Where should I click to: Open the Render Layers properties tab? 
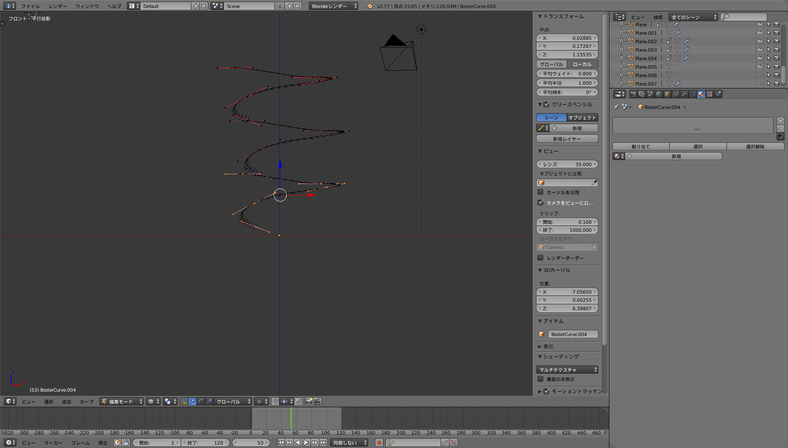click(642, 94)
